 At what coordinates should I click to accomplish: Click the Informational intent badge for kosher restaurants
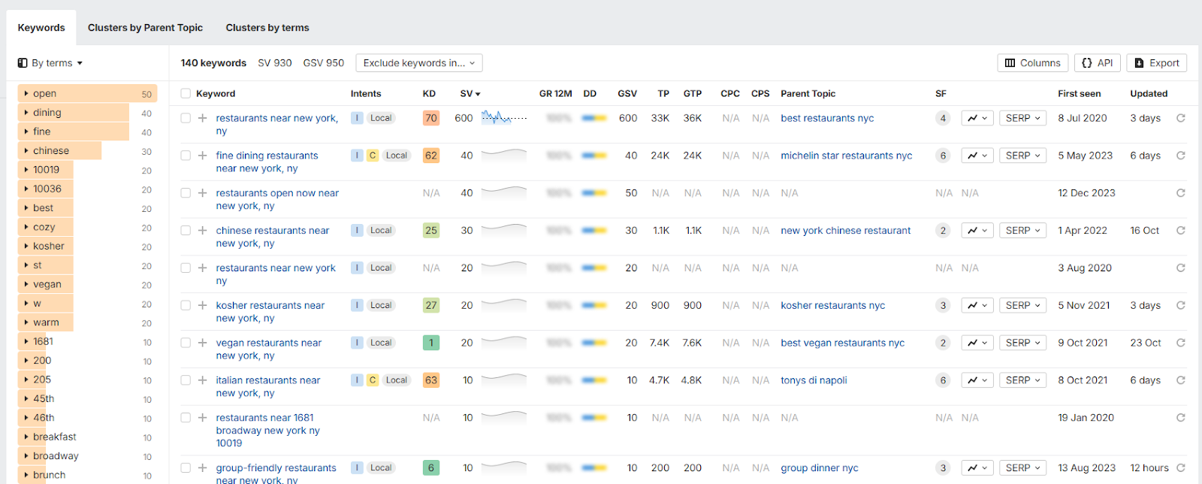tap(357, 305)
